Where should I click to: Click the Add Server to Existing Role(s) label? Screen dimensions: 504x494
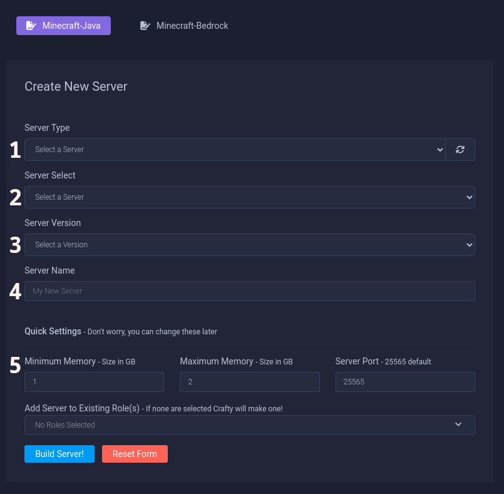[82, 408]
